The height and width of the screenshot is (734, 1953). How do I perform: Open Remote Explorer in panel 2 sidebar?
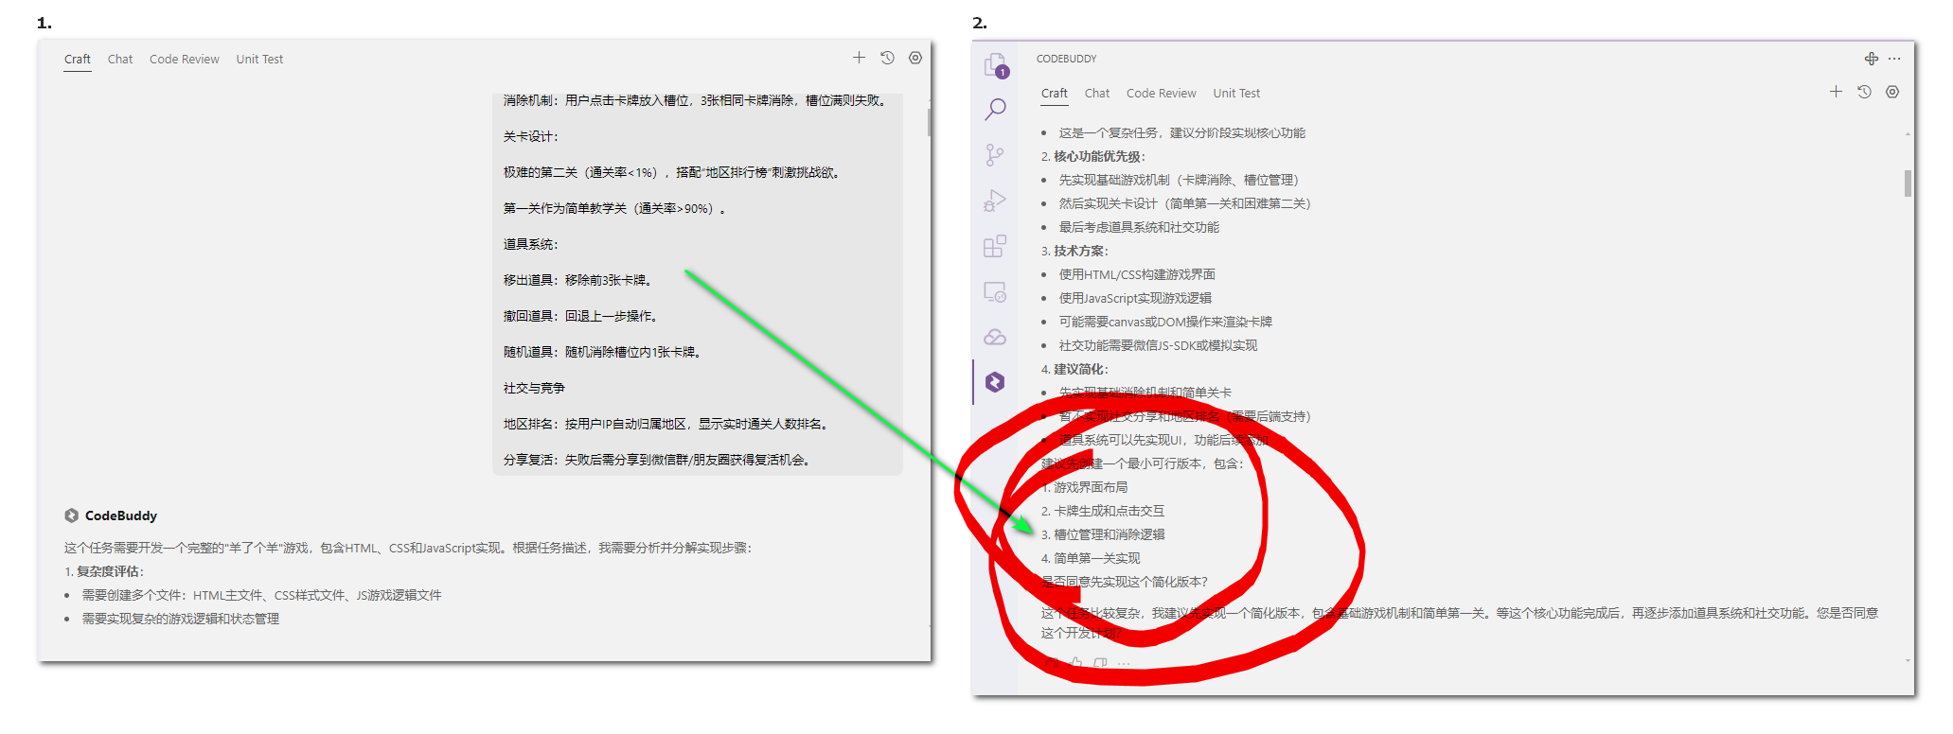995,292
